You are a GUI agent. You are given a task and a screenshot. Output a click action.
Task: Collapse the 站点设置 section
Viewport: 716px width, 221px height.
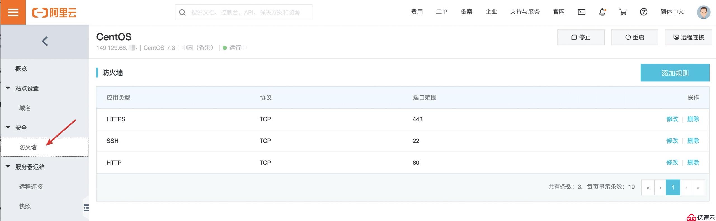point(27,88)
